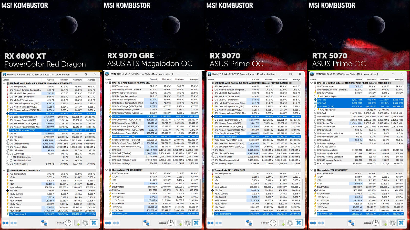Collapse the AMD Radeon RX 9070 GRE sensor group

[106, 83]
